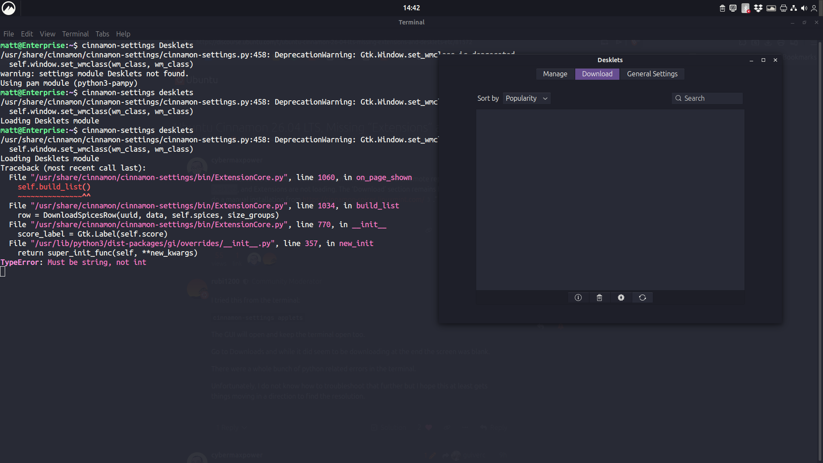Toggle the inhibit sleep monitor applet
The height and width of the screenshot is (463, 823).
[733, 8]
